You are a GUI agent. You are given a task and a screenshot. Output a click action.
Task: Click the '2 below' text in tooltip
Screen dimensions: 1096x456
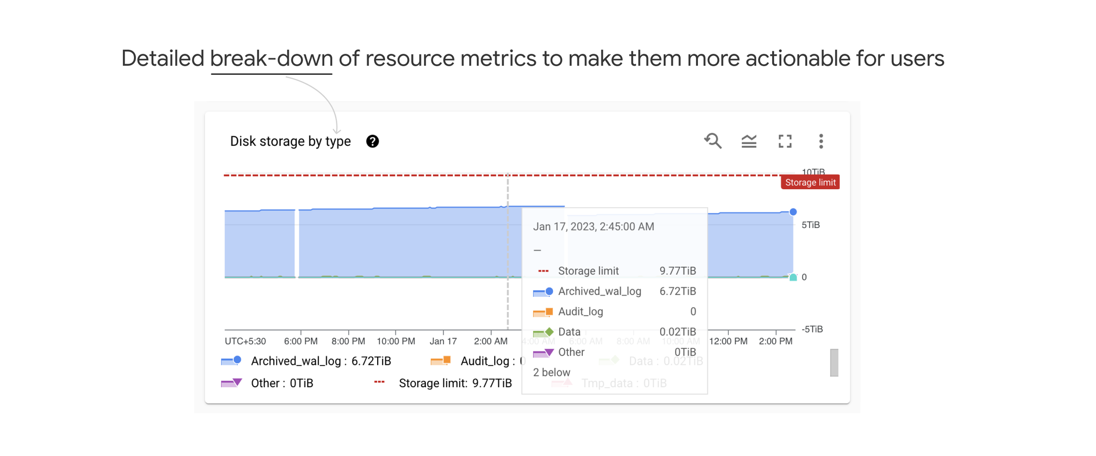pos(551,372)
